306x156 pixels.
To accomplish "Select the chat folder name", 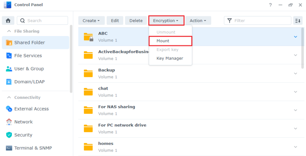I will [103, 88].
